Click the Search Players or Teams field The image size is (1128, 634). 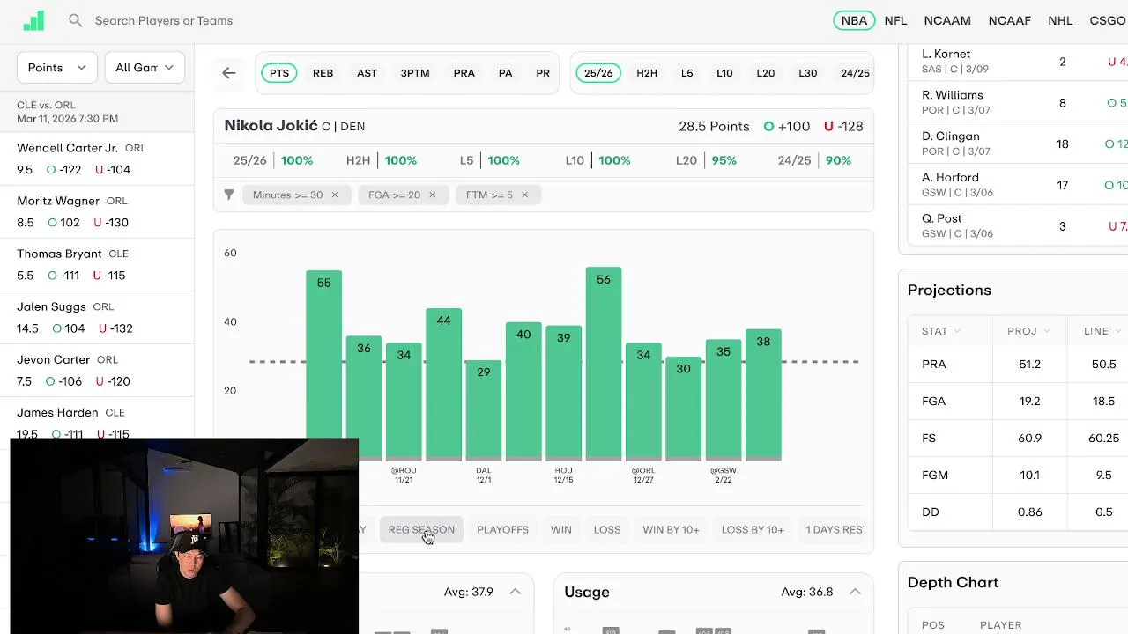(x=164, y=20)
